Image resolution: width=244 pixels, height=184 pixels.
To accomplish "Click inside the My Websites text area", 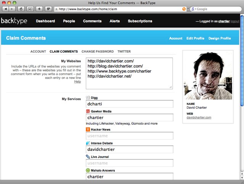I will (x=129, y=73).
